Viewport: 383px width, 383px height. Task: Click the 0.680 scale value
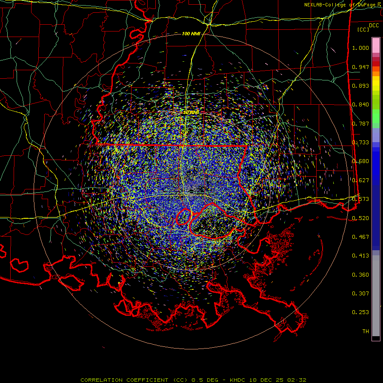360,161
